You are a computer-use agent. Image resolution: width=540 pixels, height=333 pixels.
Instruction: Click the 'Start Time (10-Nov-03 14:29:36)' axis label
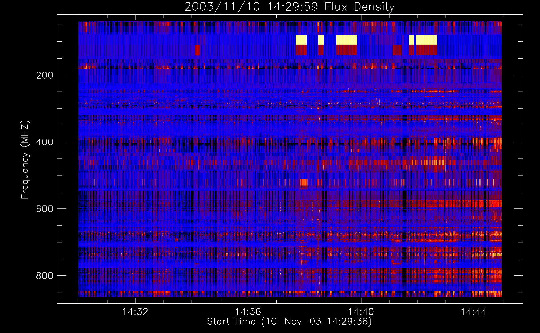[x=289, y=322]
